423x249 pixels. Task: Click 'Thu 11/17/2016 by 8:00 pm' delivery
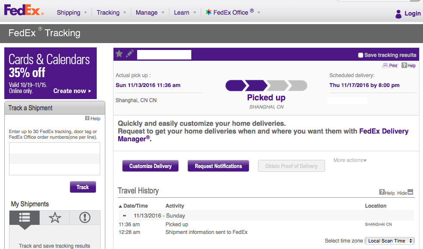tap(364, 85)
